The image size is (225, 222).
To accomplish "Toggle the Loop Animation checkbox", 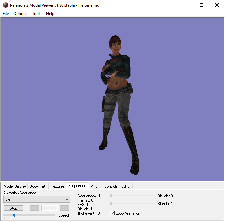I will [x=112, y=213].
